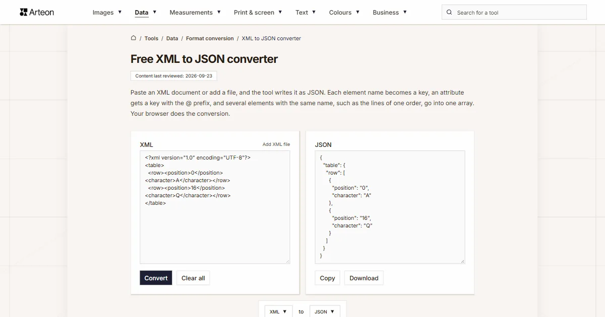Click the Convert button
The image size is (605, 317).
(x=156, y=278)
